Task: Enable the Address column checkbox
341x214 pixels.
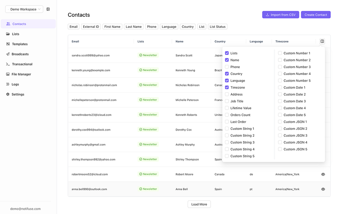Action: pos(227,94)
